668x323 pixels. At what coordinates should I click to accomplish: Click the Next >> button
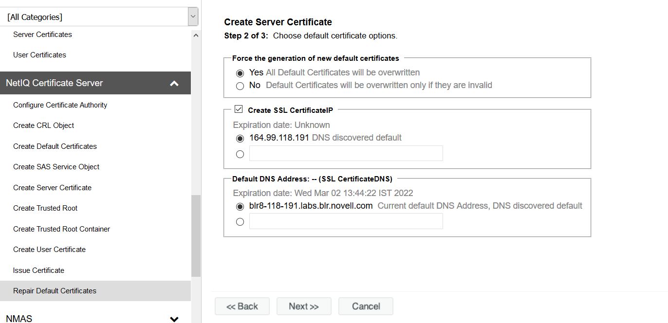click(304, 306)
